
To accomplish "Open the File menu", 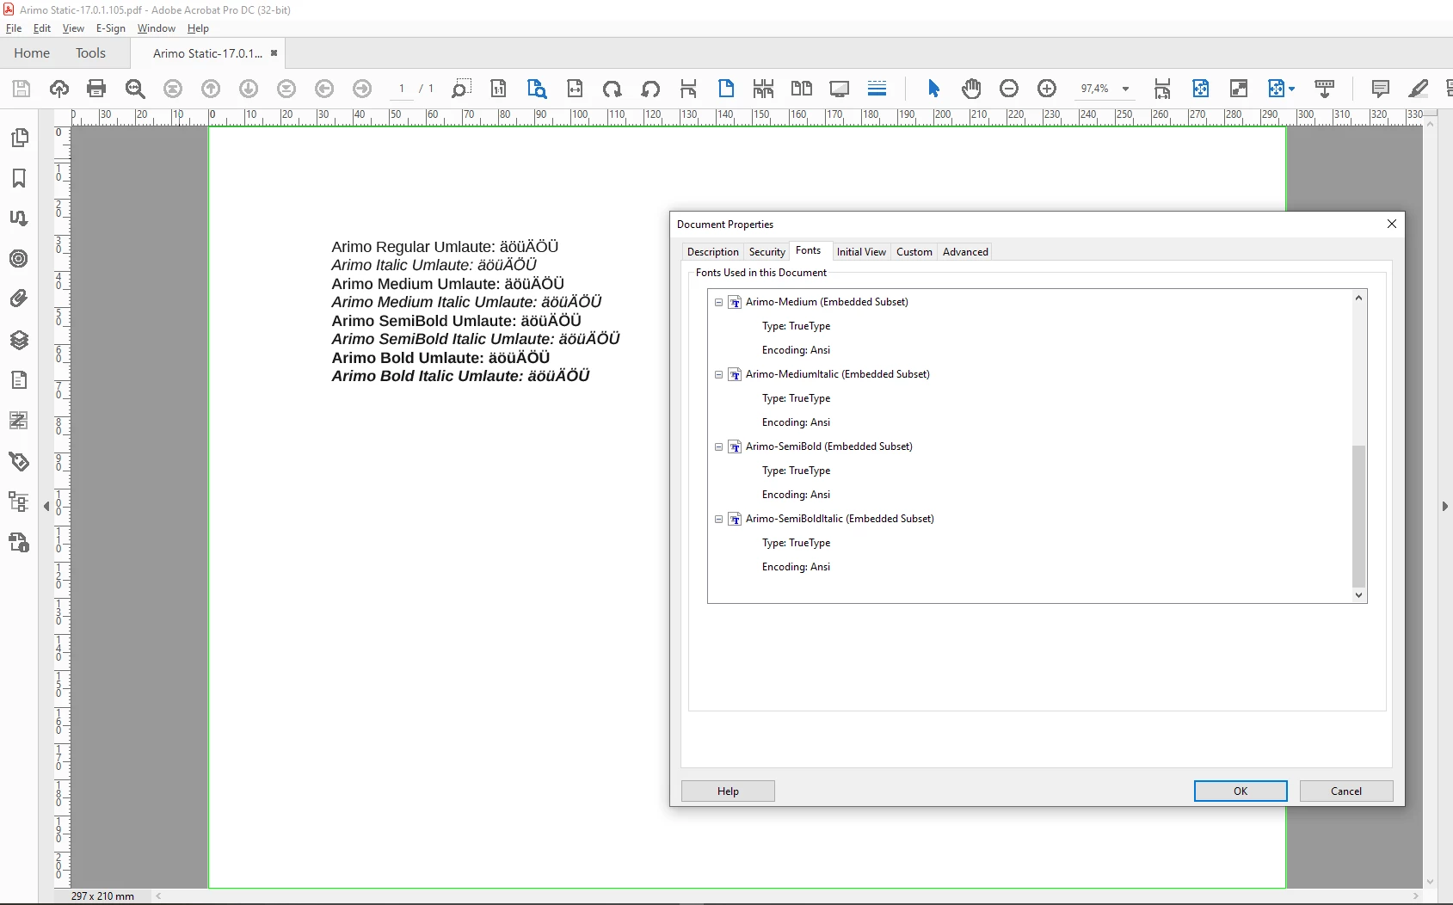I will tap(14, 28).
